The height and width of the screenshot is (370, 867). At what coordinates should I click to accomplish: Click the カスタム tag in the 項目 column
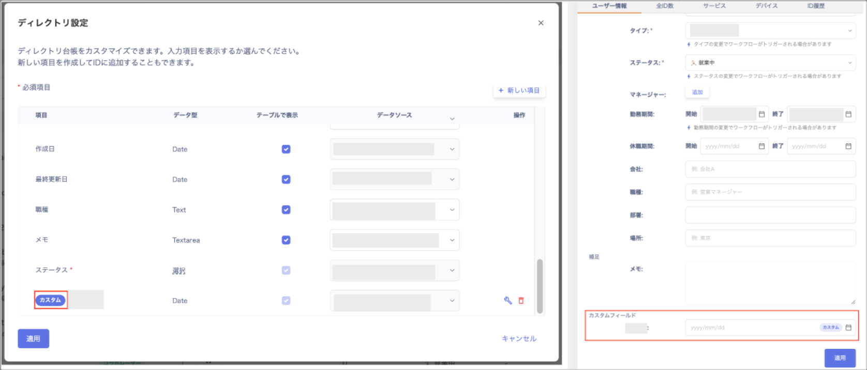tap(50, 300)
